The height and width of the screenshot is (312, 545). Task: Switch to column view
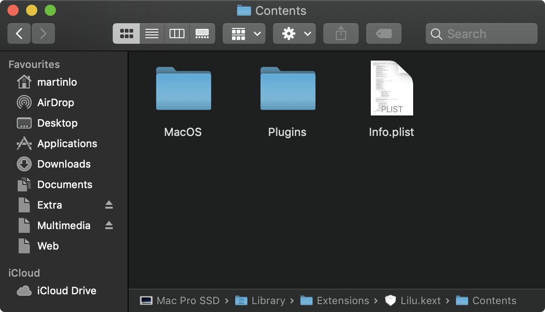click(177, 33)
